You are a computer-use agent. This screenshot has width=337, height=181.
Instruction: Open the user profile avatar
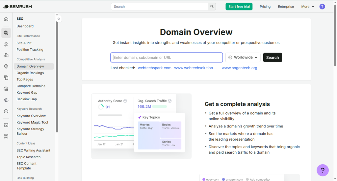(x=322, y=7)
